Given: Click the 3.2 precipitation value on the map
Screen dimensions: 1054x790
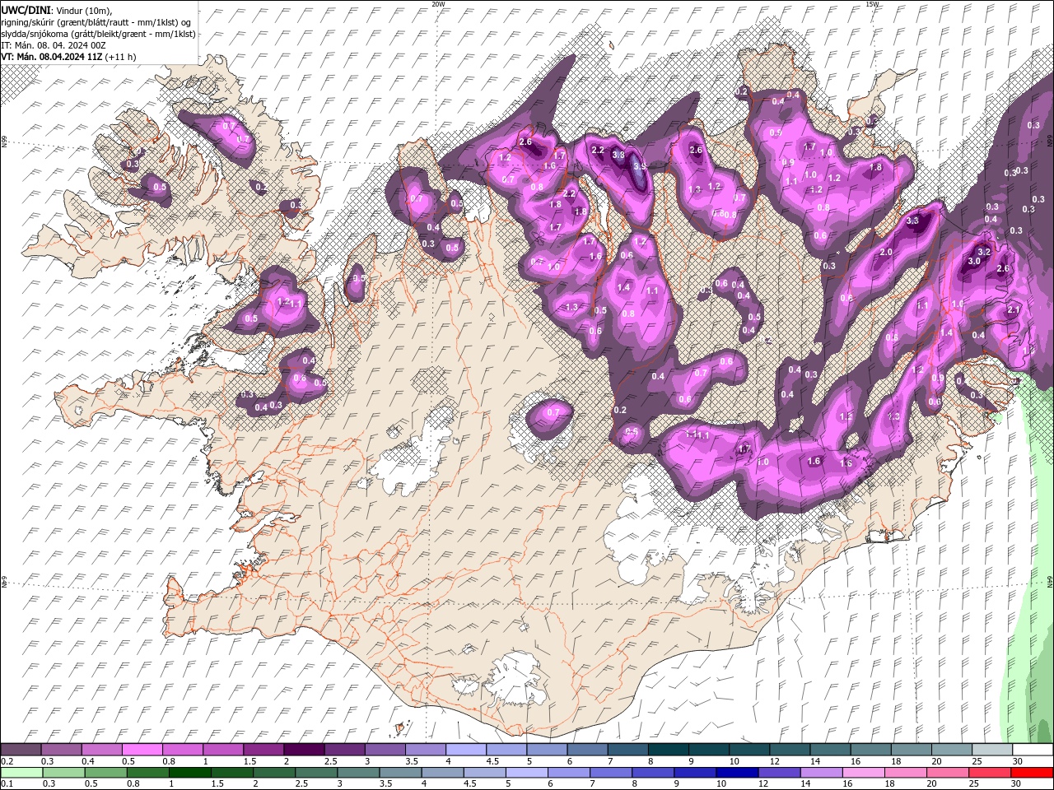Looking at the screenshot, I should point(983,252).
